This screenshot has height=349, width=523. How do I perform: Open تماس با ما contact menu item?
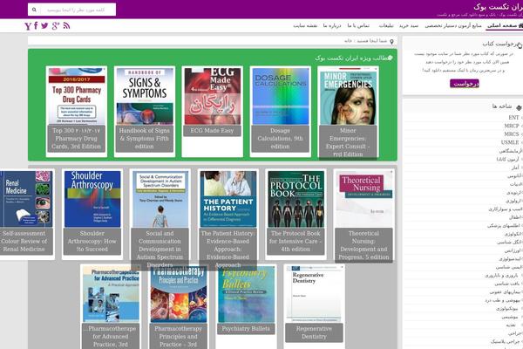point(358,25)
